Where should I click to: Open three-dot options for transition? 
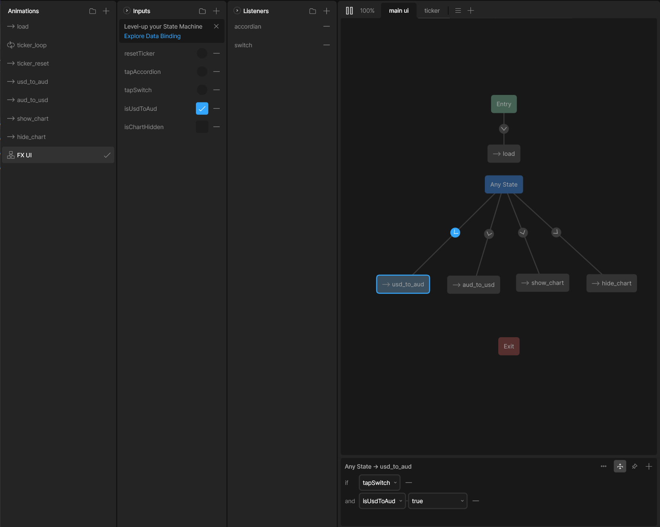(x=604, y=466)
